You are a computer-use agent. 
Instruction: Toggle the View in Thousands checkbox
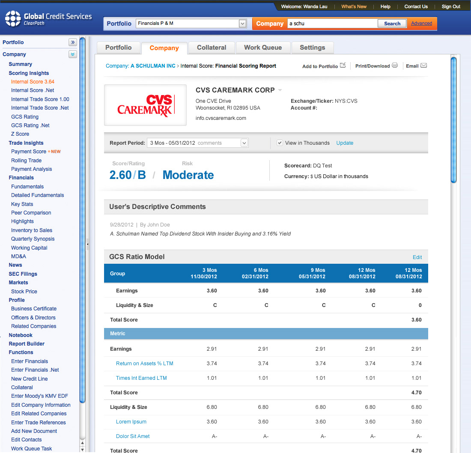(280, 143)
